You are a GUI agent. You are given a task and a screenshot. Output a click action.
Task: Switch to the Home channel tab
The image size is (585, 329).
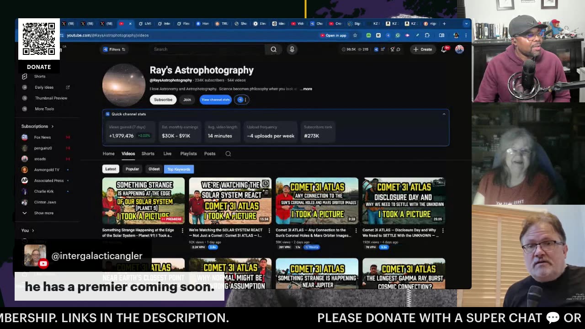108,154
